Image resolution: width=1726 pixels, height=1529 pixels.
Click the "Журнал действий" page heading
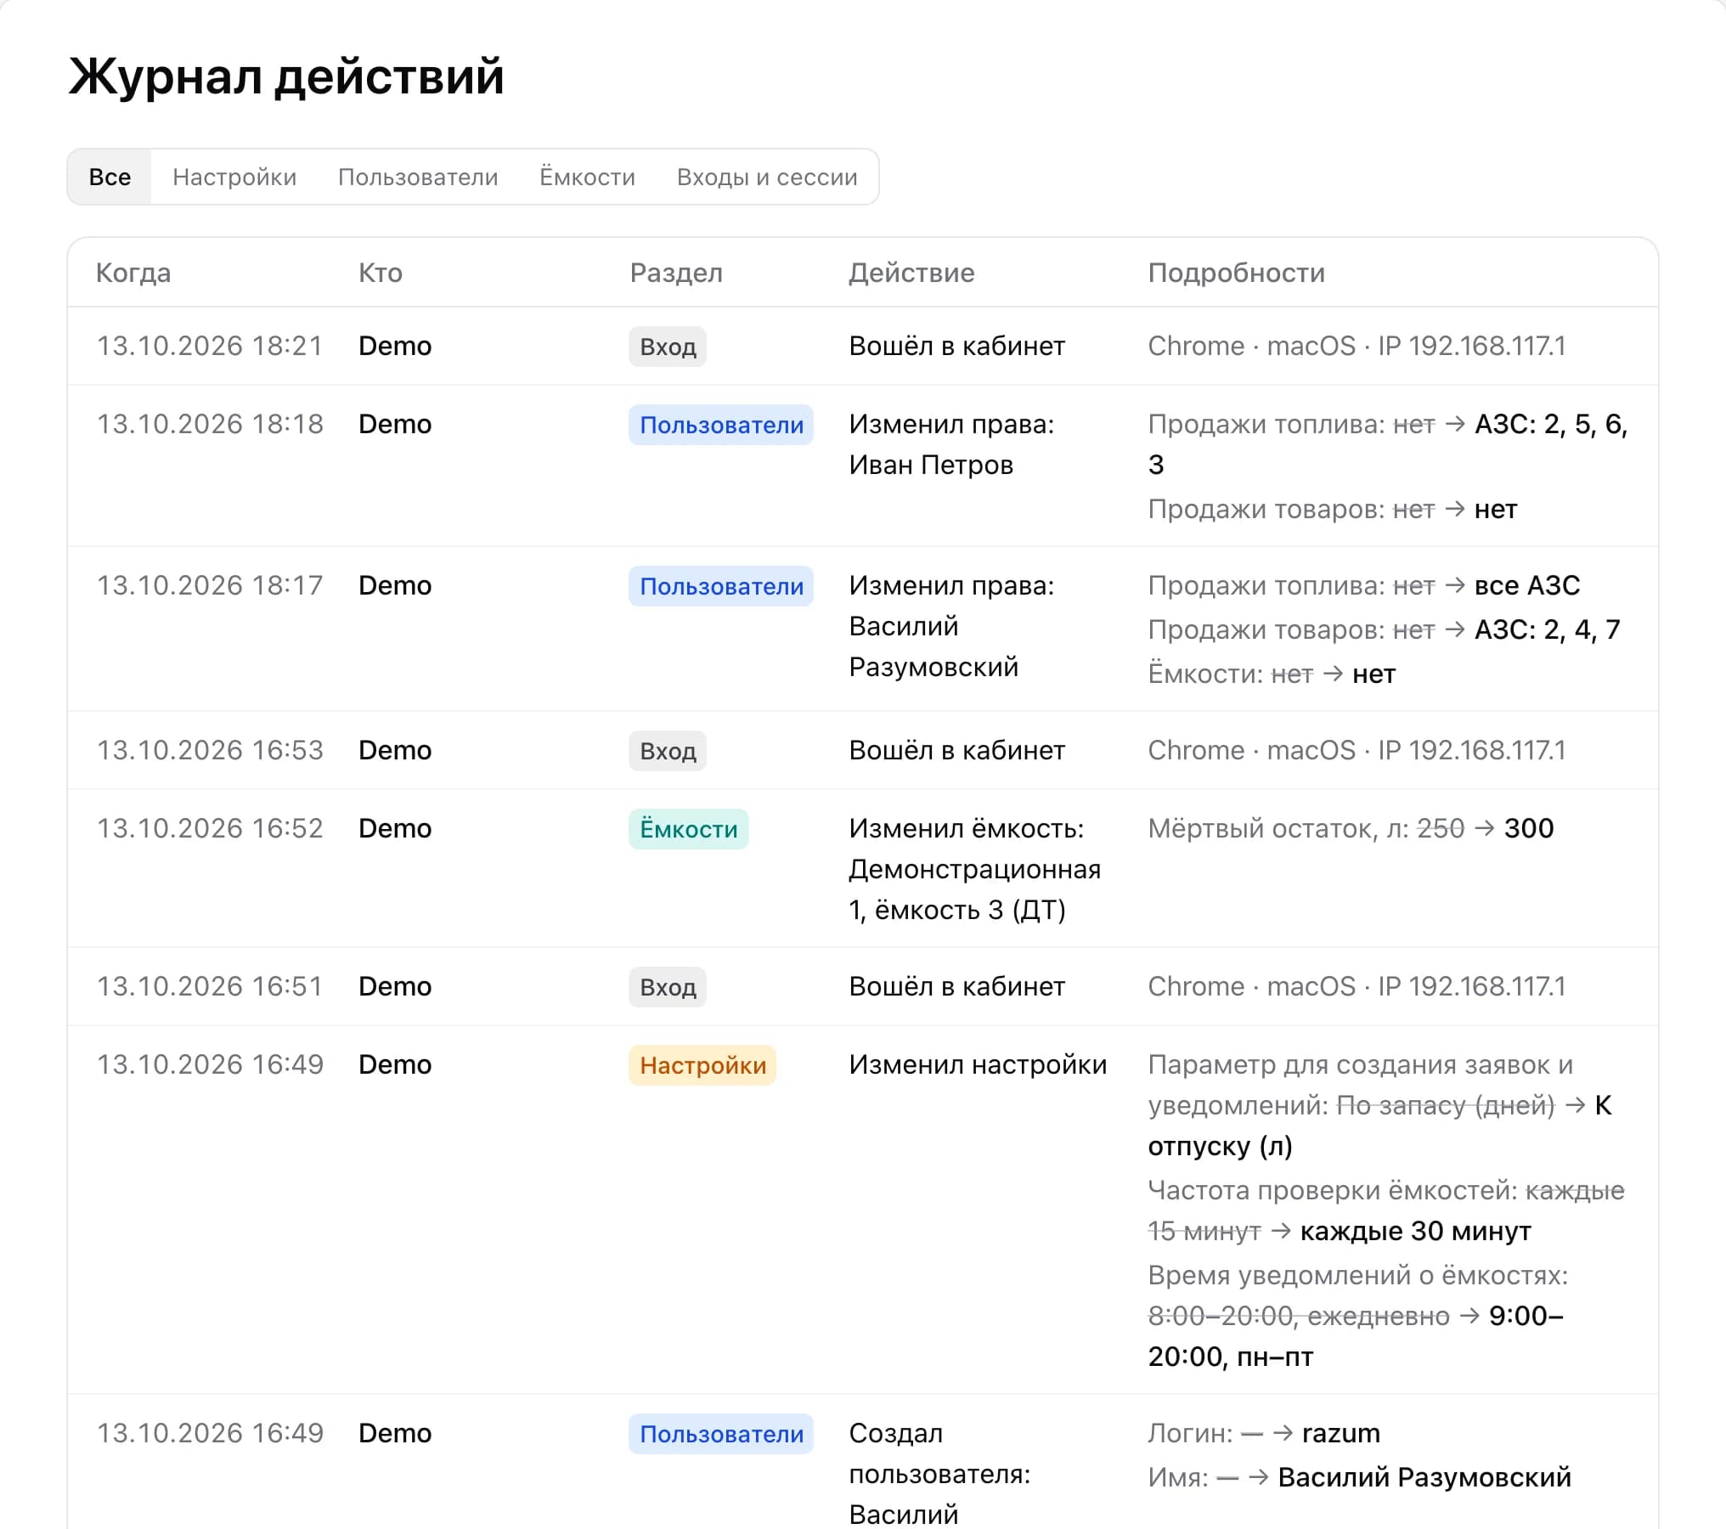pyautogui.click(x=286, y=76)
